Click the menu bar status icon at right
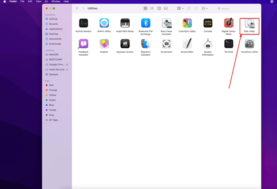 click(272, 1)
